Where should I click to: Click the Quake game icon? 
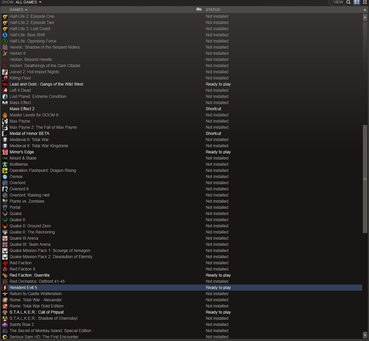click(5, 214)
